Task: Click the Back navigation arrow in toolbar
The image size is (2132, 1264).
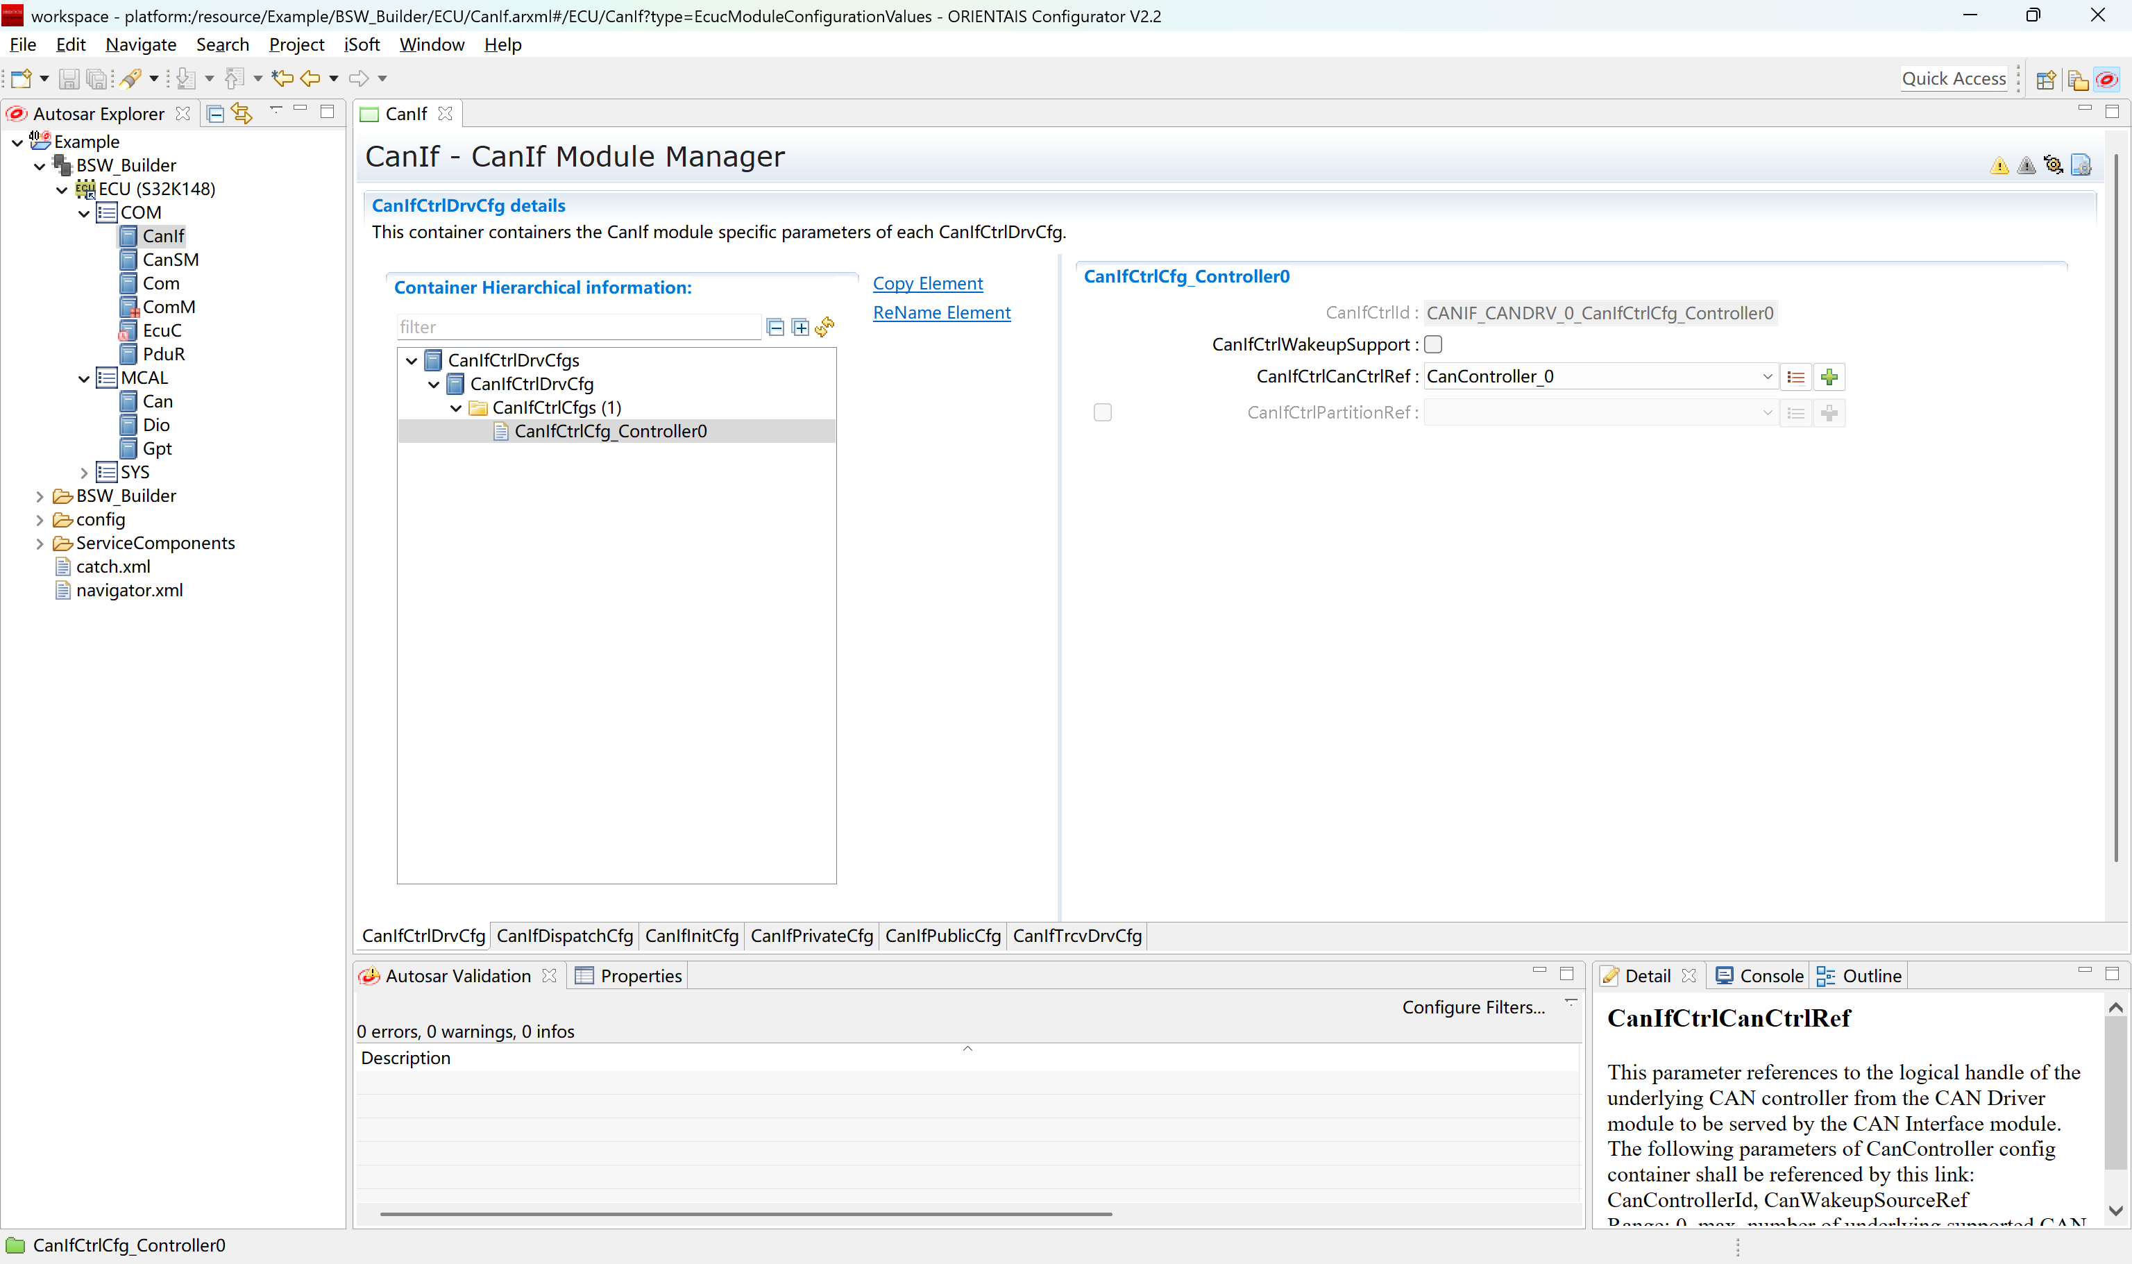Action: 310,78
